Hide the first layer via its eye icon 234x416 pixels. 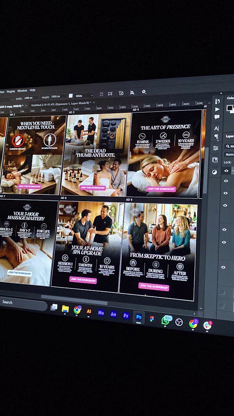pyautogui.click(x=226, y=171)
